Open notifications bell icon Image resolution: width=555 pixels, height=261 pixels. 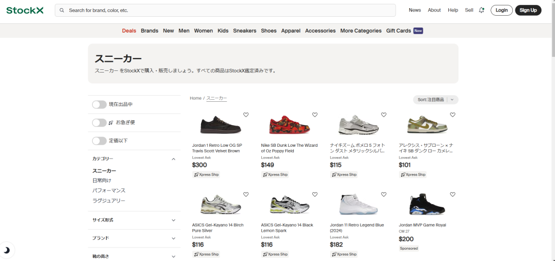point(481,10)
